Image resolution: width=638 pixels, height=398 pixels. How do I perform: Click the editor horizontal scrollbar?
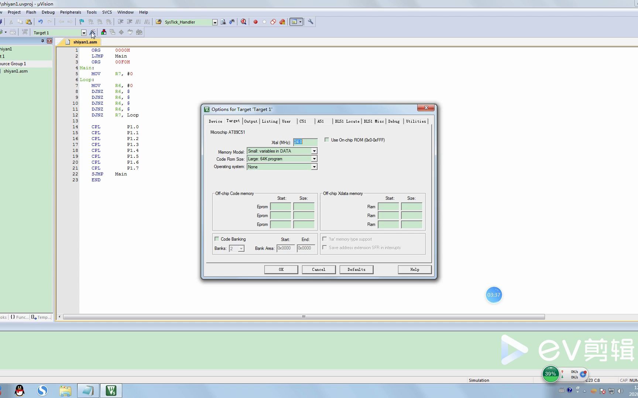[x=304, y=317]
